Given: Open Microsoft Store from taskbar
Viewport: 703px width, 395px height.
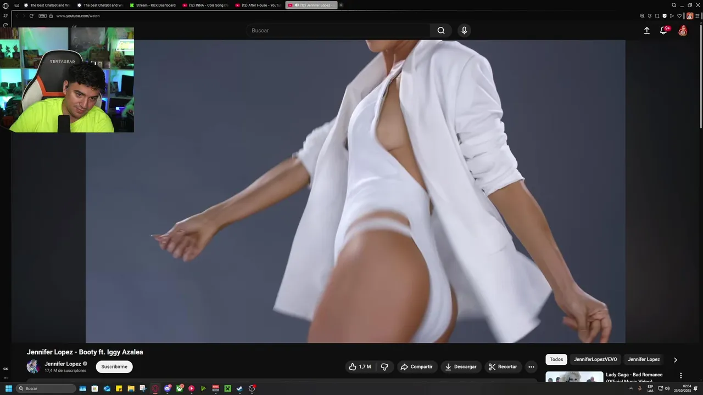Looking at the screenshot, I should tap(94, 388).
